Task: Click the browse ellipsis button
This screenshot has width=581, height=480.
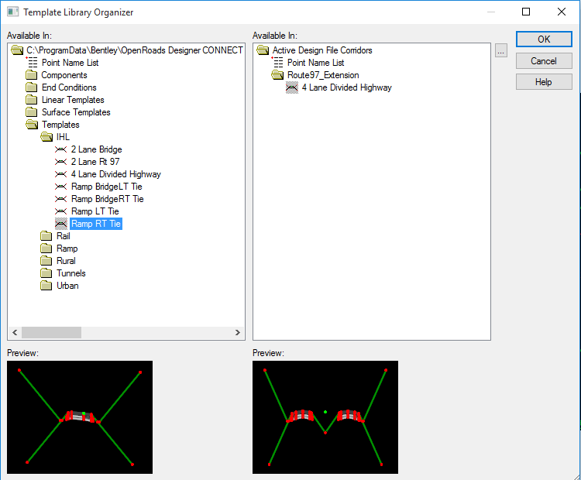Action: point(501,51)
